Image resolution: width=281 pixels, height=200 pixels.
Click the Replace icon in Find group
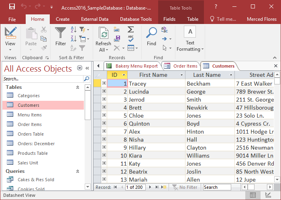pyautogui.click(x=165, y=30)
